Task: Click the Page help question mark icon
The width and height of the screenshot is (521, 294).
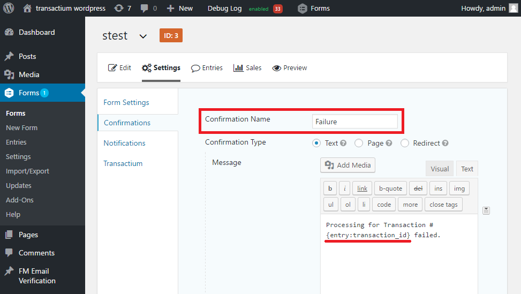Action: tap(389, 143)
